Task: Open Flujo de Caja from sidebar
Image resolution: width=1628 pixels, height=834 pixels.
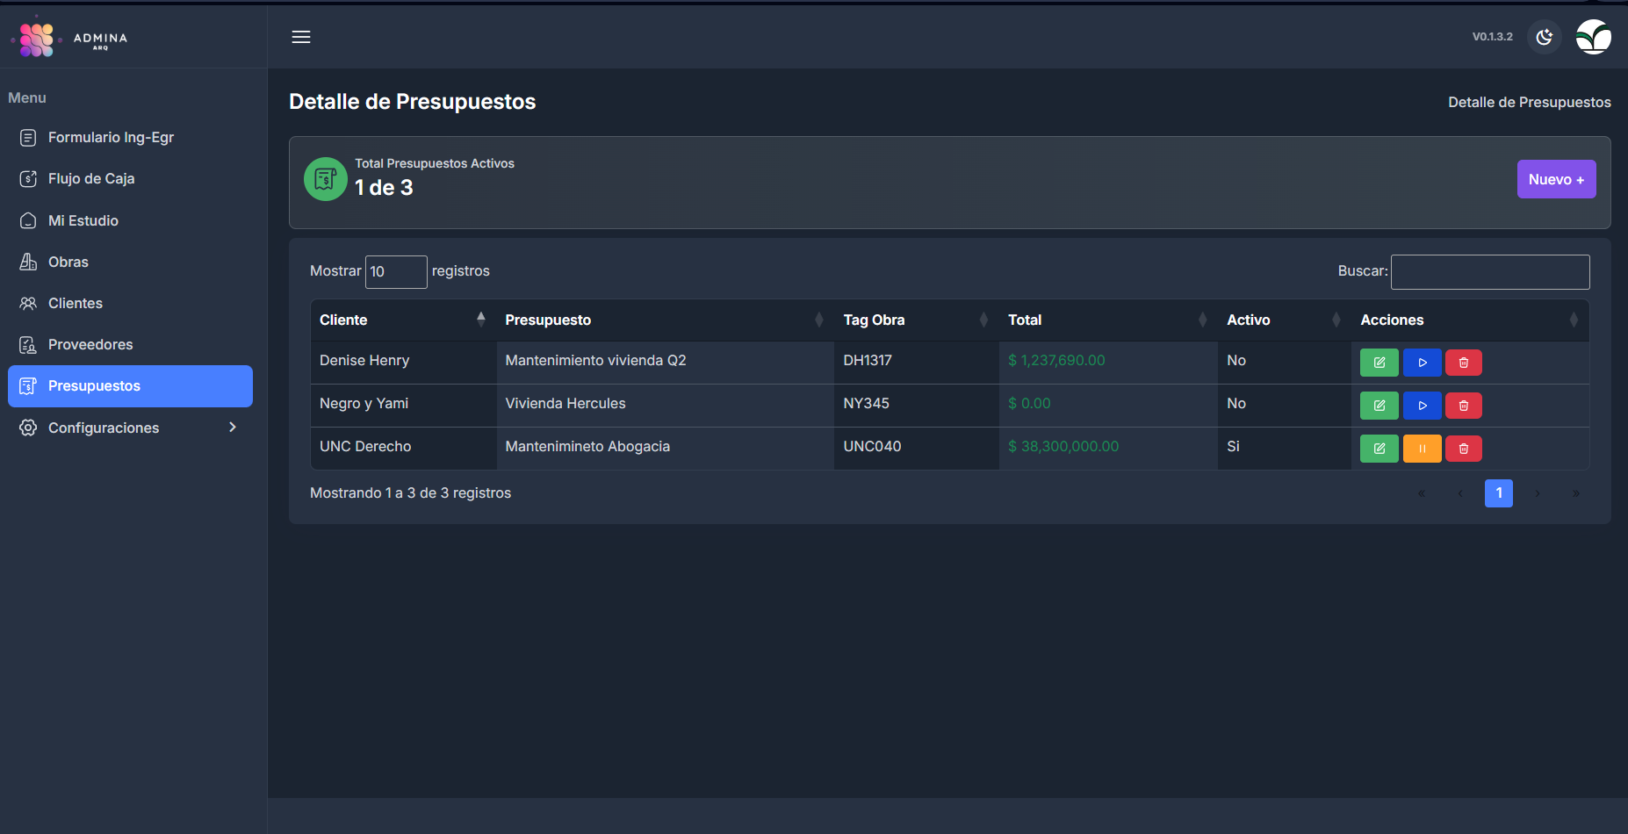Action: click(91, 179)
